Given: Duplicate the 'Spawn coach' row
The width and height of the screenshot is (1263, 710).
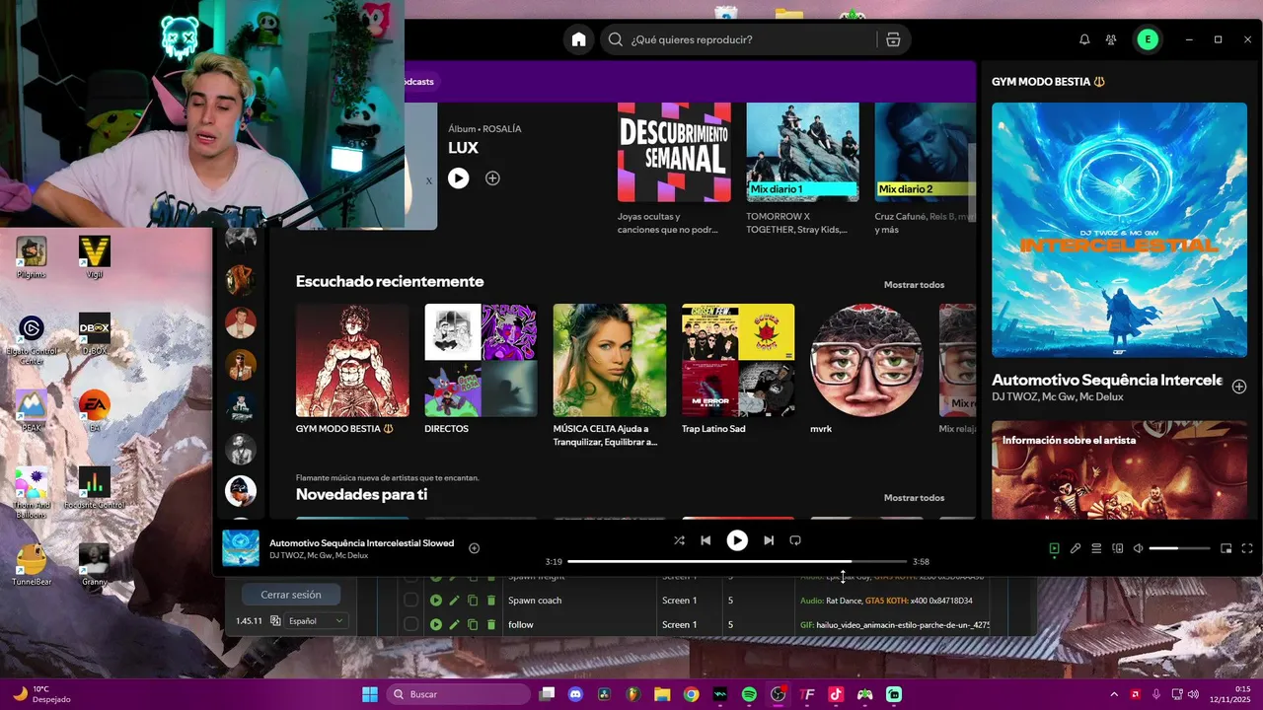Looking at the screenshot, I should (473, 601).
